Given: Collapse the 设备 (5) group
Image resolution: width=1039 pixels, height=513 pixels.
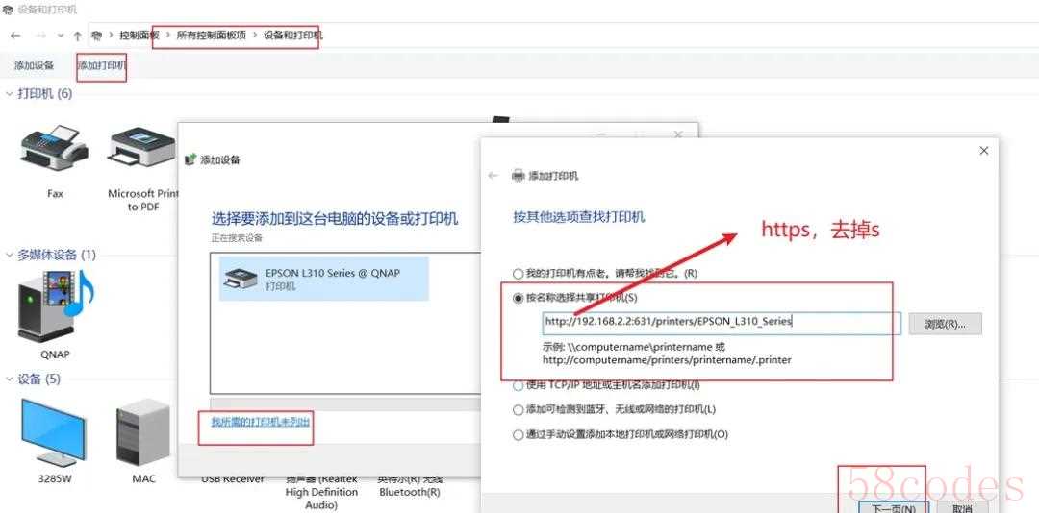Looking at the screenshot, I should tap(10, 379).
